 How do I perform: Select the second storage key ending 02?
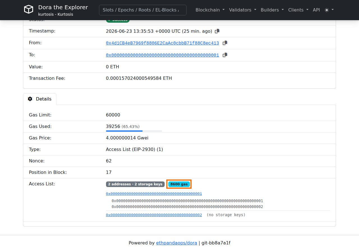click(187, 207)
